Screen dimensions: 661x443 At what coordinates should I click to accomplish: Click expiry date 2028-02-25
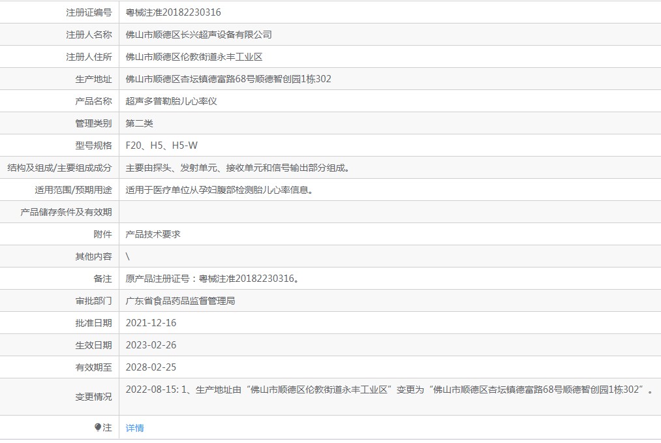point(151,367)
